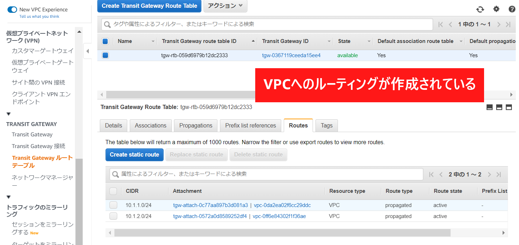
Task: Maximize the details pane using rightmost layout icon
Action: [x=509, y=107]
